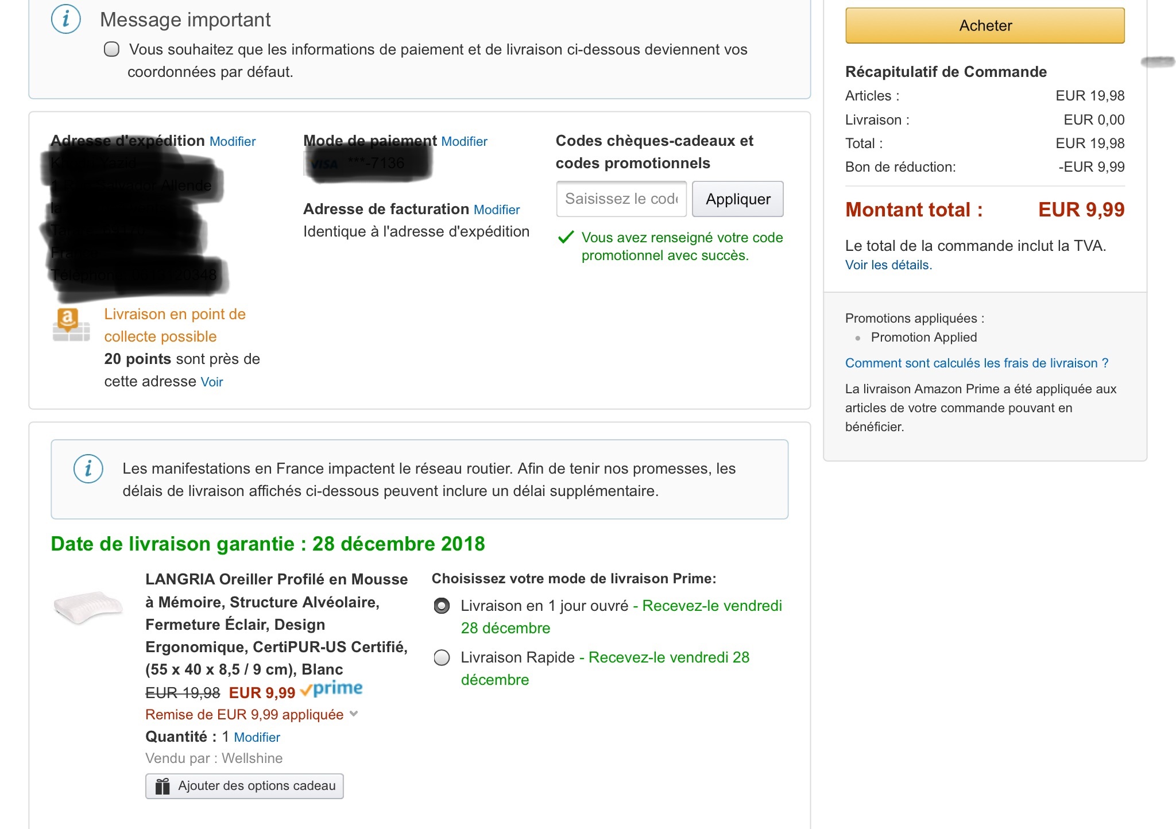Select Livraison en 1 jour ouvré option

tap(442, 606)
